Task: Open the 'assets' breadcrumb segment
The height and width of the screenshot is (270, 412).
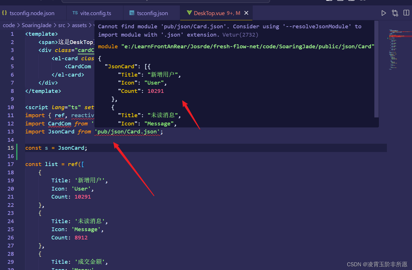Action: [79, 25]
